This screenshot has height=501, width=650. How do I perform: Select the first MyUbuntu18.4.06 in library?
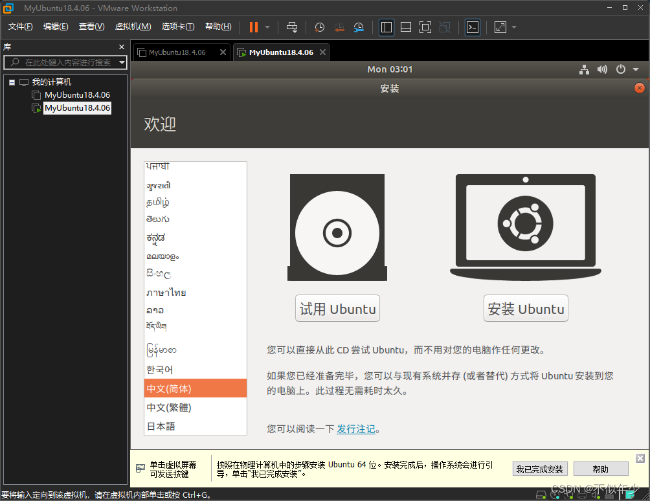pos(77,95)
